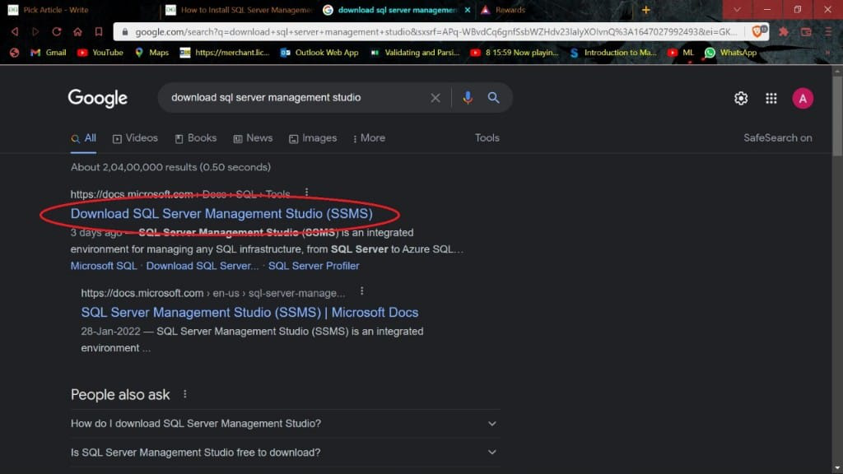This screenshot has width=843, height=474.
Task: Switch to the Pick Article - Write tab
Action: pos(81,10)
